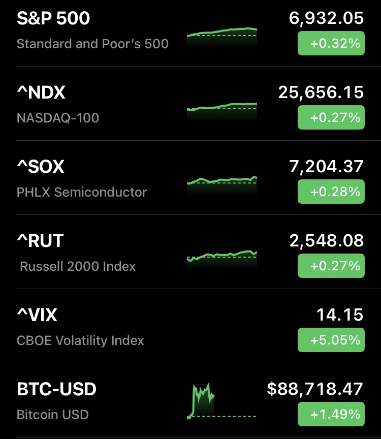The height and width of the screenshot is (439, 381).
Task: Toggle the Russell 2000 +0.27% badge
Action: tap(331, 266)
